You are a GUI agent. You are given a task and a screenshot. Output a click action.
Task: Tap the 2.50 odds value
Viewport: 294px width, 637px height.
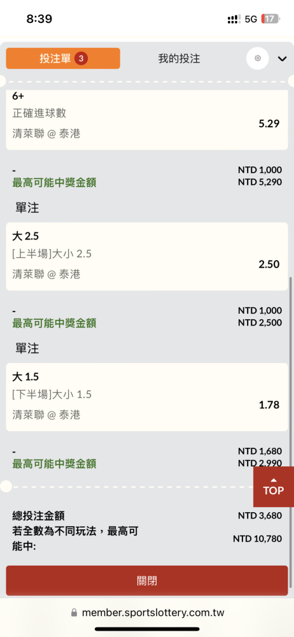[x=269, y=264]
